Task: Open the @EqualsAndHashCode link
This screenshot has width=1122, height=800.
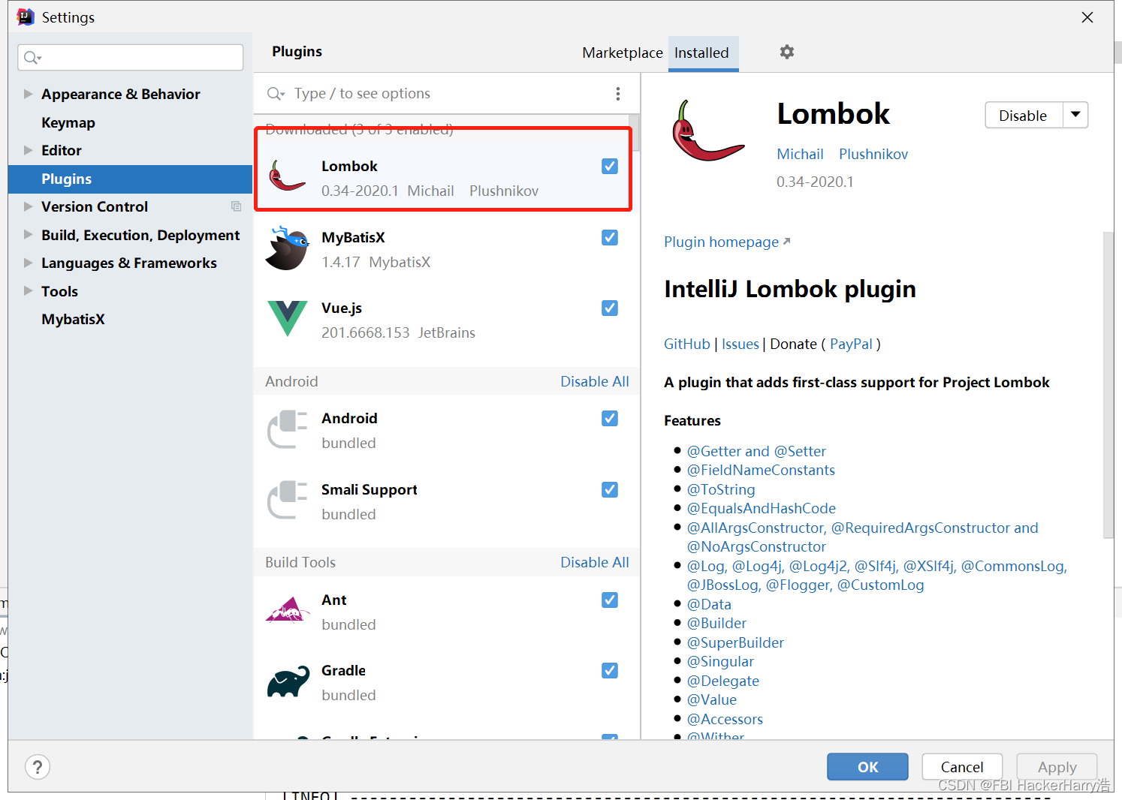Action: click(762, 508)
